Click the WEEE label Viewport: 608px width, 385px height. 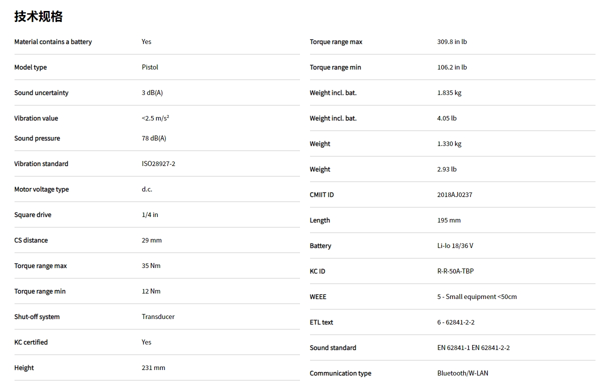318,297
